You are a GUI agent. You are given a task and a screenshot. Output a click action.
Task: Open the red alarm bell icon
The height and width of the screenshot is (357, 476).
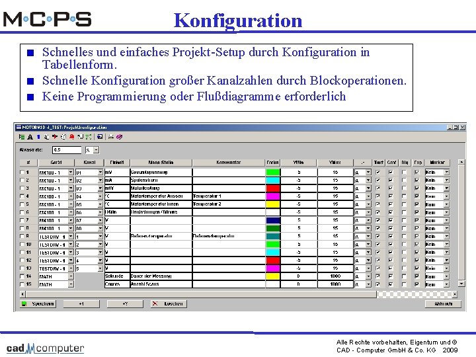(x=71, y=137)
